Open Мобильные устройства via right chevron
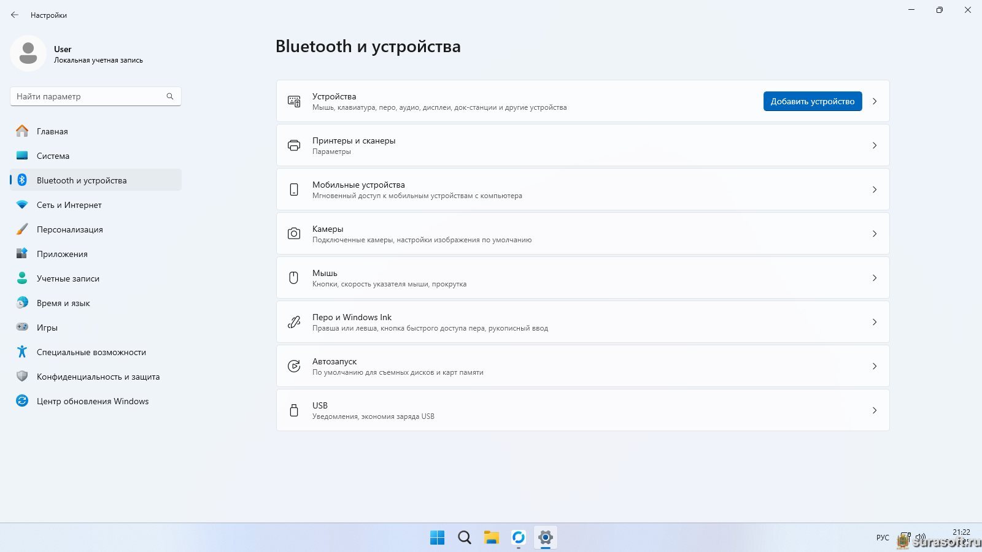The width and height of the screenshot is (982, 552). [x=875, y=190]
